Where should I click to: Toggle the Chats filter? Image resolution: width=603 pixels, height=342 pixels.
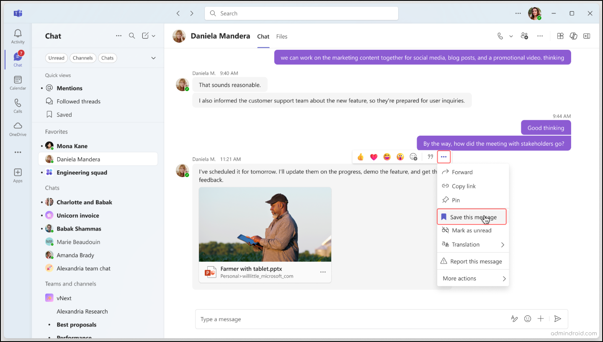click(107, 58)
